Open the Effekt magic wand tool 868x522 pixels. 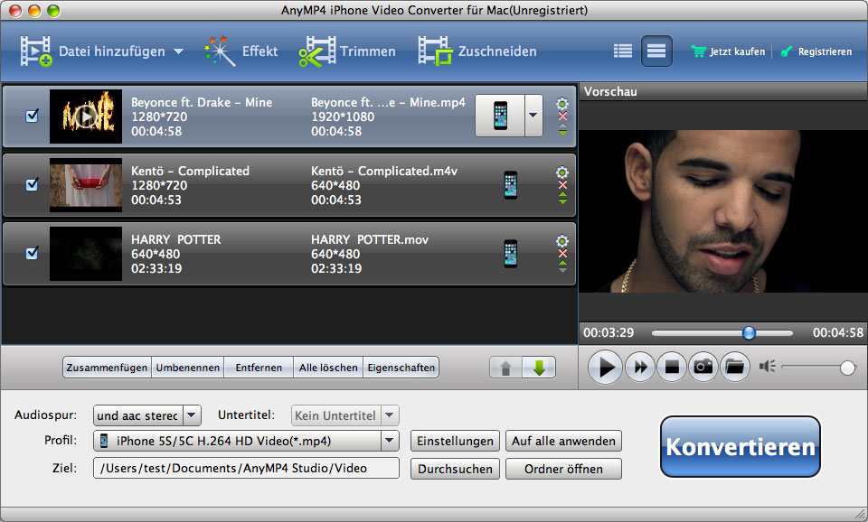219,51
